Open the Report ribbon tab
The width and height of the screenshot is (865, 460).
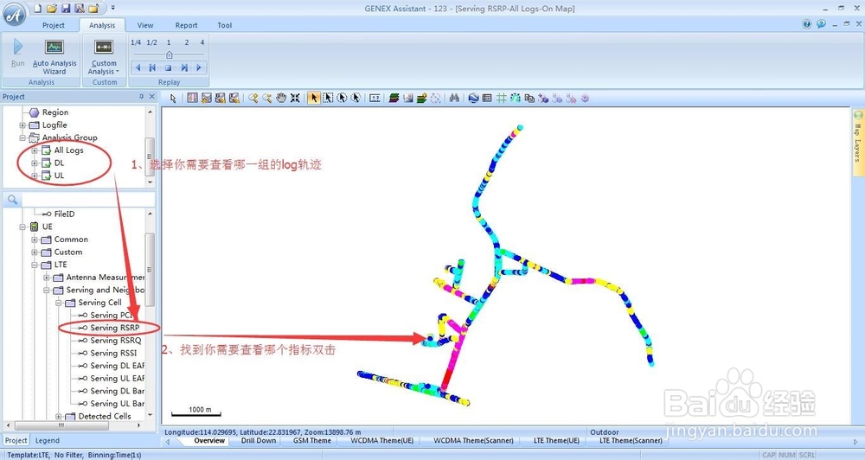click(187, 25)
